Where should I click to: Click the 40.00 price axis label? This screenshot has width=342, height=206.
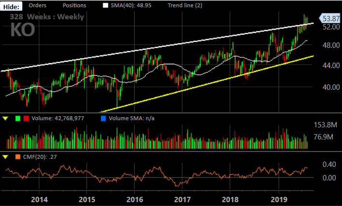[x=331, y=87]
